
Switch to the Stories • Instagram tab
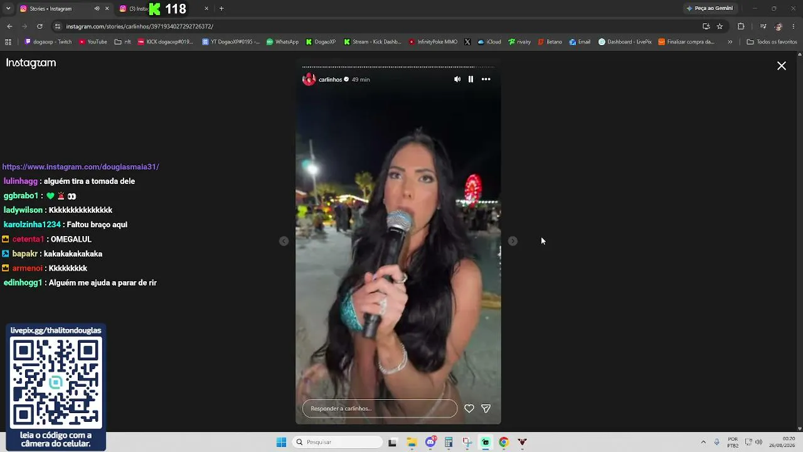click(x=56, y=9)
